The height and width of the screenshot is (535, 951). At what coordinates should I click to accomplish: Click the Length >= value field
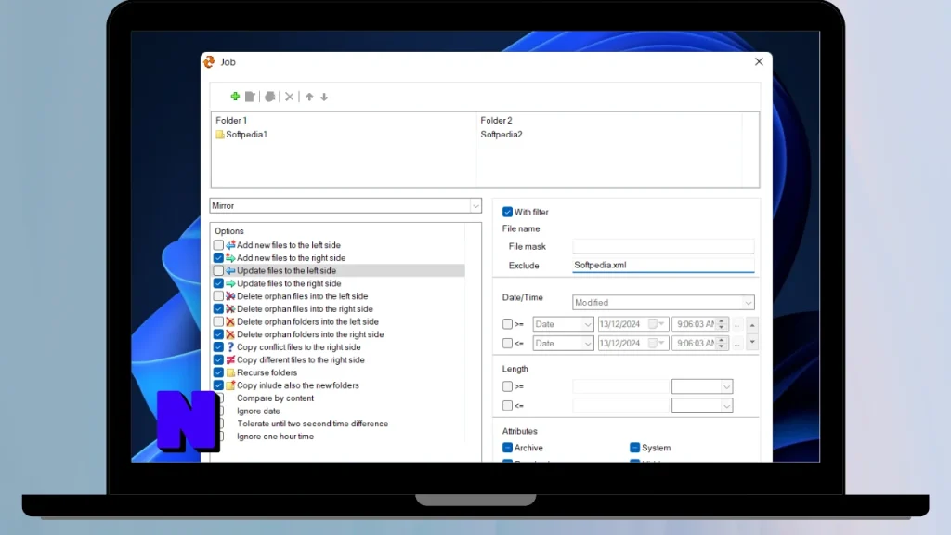pos(620,386)
